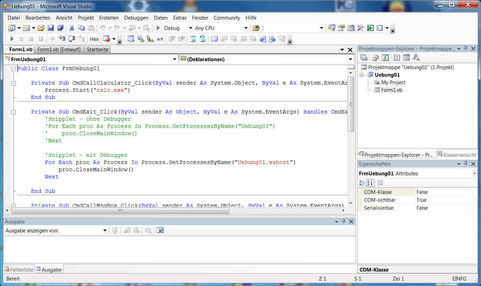Open the FrmUebung01 class dropdown
This screenshot has height=286, width=481.
pos(174,59)
